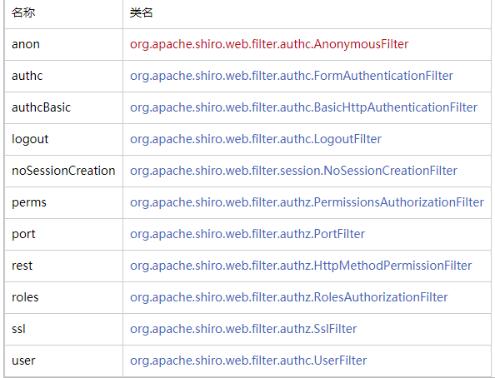Open the FormAuthenticationFilter class link

pyautogui.click(x=292, y=76)
